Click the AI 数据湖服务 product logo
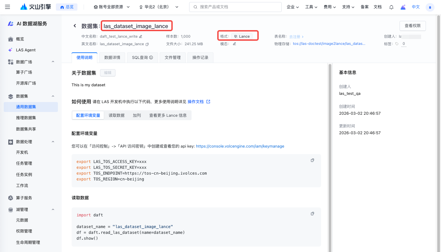Screen dimensions: 441x252 pos(11,24)
